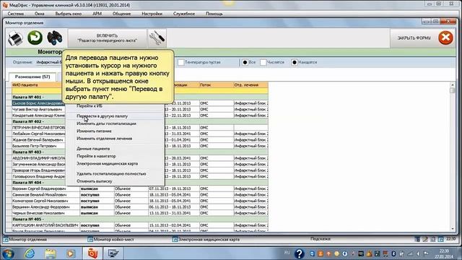The image size is (462, 260).
Task: Switch to MedOffice taskbar icon
Action: [x=92, y=253]
